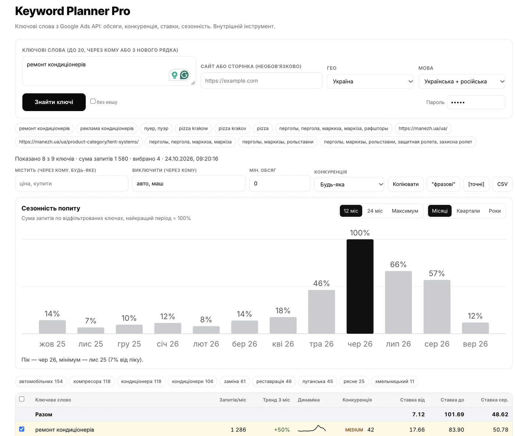Click the Копіювати button

point(406,184)
